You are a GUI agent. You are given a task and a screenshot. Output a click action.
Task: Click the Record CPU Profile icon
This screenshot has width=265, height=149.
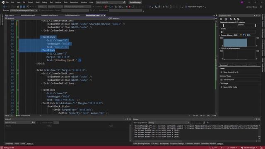(222, 87)
